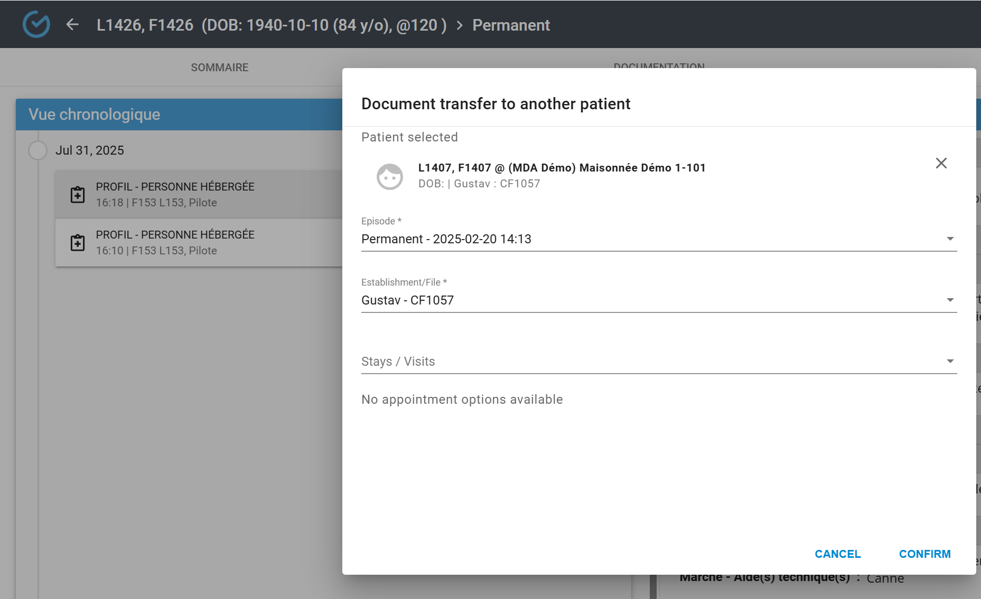Click the patient avatar face icon

pyautogui.click(x=389, y=176)
